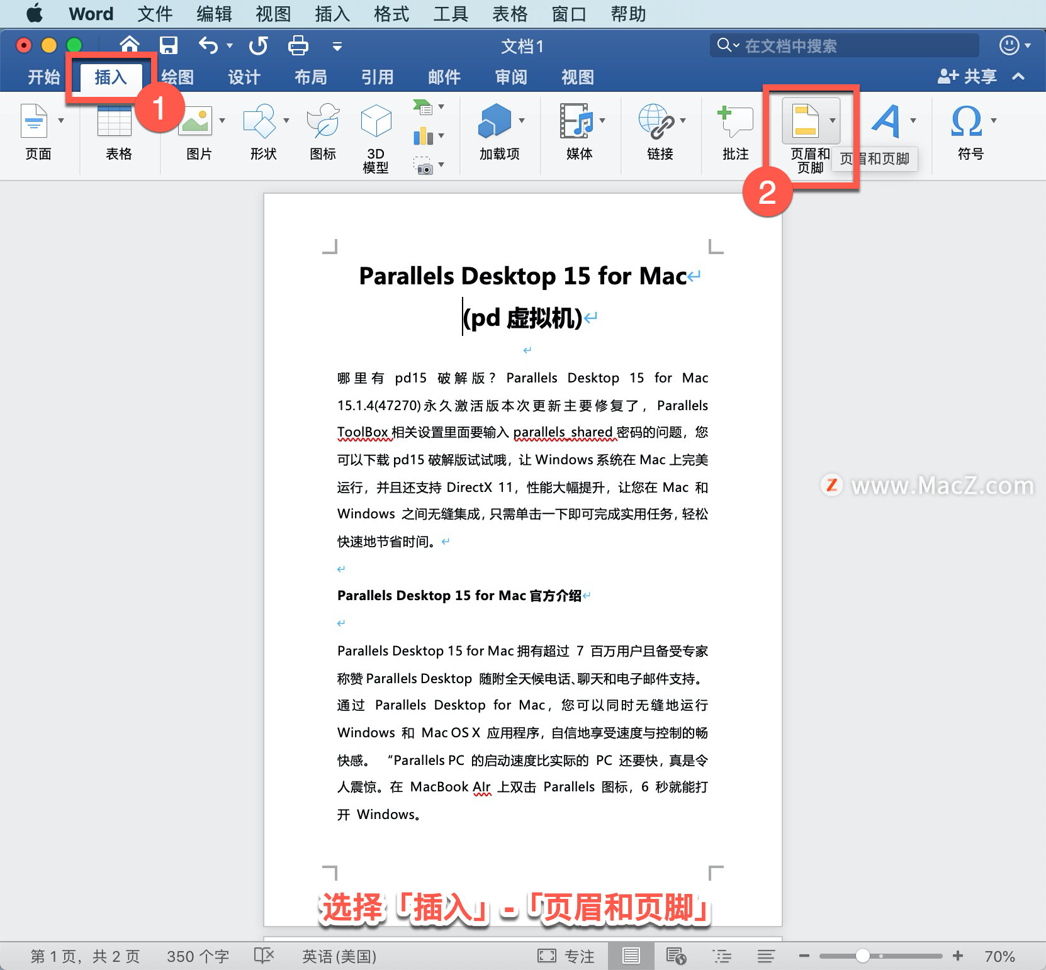Open the 帮助 menu in menu bar
The width and height of the screenshot is (1046, 970).
click(628, 14)
